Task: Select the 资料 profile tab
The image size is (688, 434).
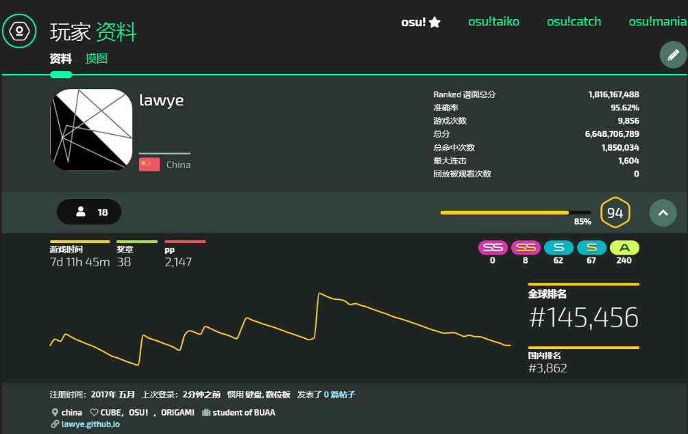Action: (x=60, y=59)
